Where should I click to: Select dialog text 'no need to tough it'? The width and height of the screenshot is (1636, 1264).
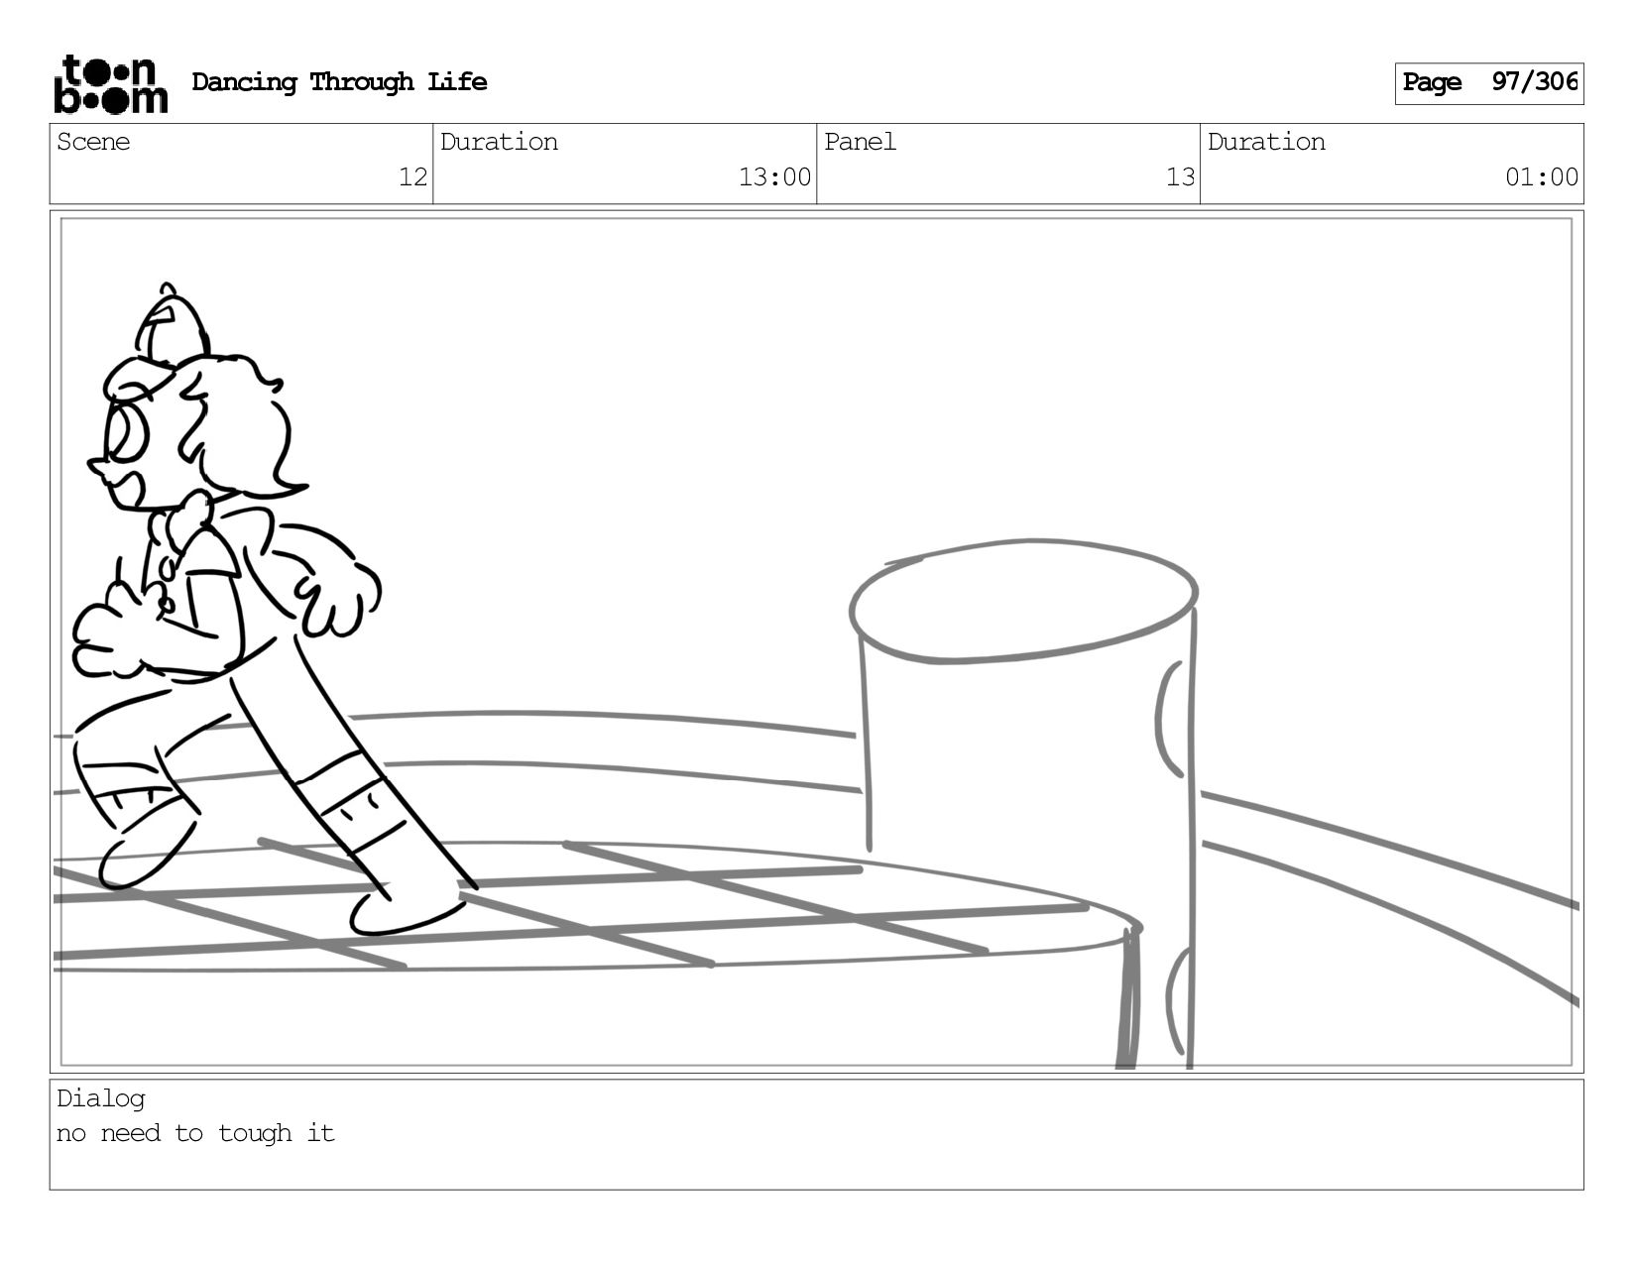coord(195,1133)
